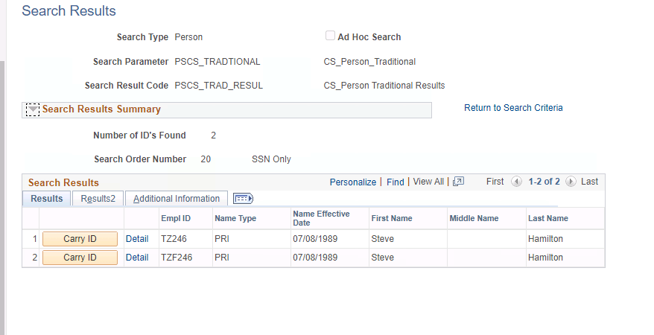This screenshot has width=654, height=335.
Task: Select the Results tab
Action: (46, 199)
